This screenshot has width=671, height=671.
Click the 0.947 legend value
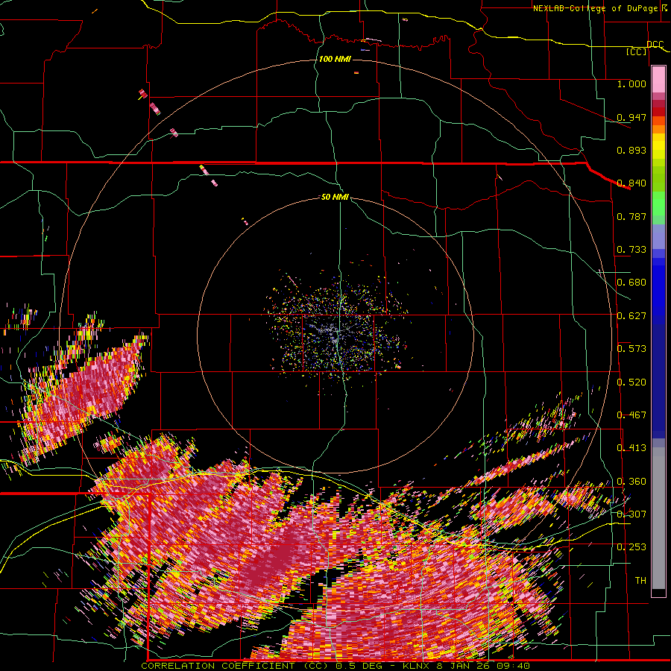tap(631, 117)
